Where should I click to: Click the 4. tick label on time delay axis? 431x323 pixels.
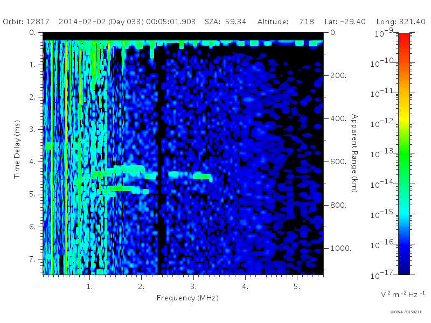pyautogui.click(x=33, y=162)
